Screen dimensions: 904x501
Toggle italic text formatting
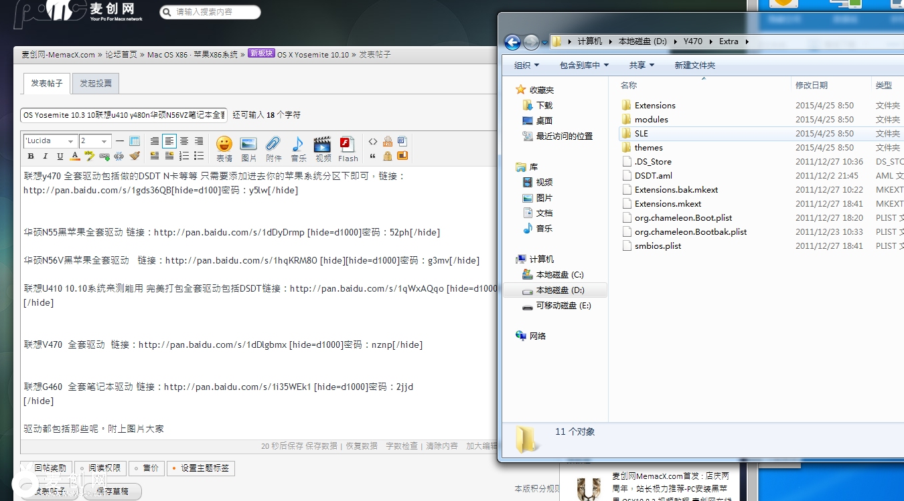pyautogui.click(x=46, y=156)
